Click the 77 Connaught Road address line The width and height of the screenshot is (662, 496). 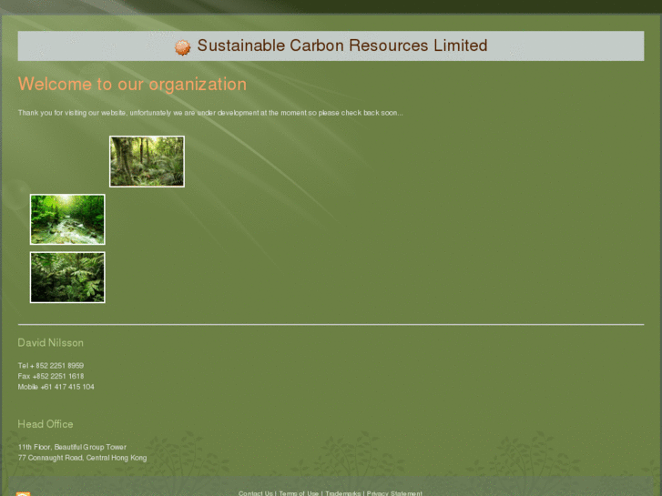[82, 458]
